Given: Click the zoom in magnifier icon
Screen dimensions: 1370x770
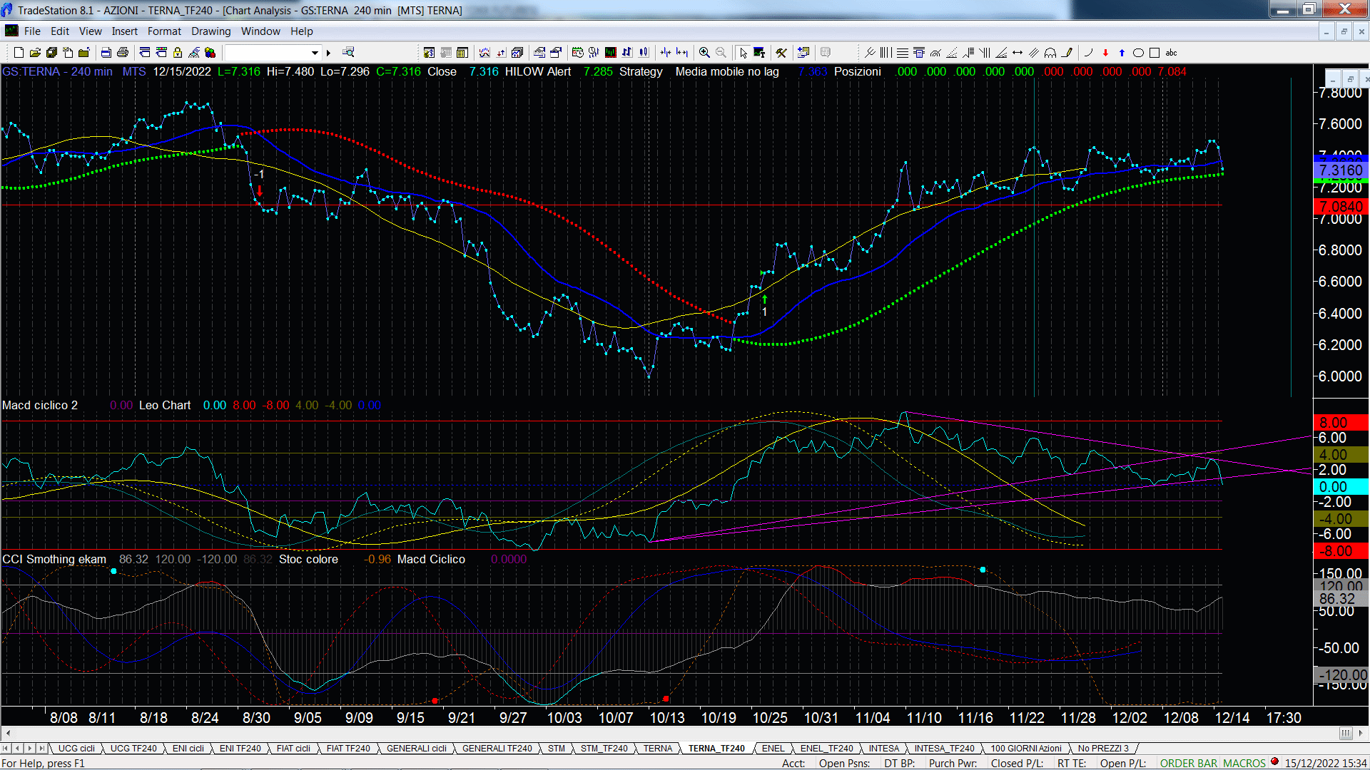Looking at the screenshot, I should [704, 53].
